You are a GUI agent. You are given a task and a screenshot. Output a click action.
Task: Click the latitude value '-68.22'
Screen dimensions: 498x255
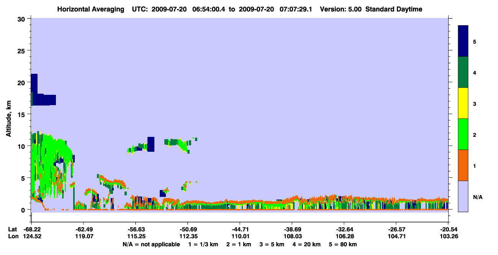click(x=31, y=229)
